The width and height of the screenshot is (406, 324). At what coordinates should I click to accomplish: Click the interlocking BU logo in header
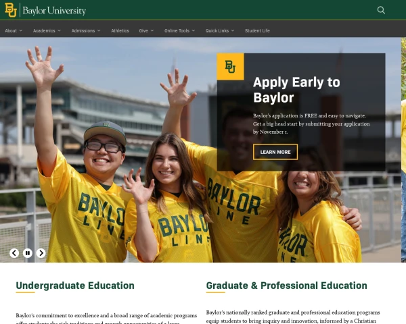[12, 10]
